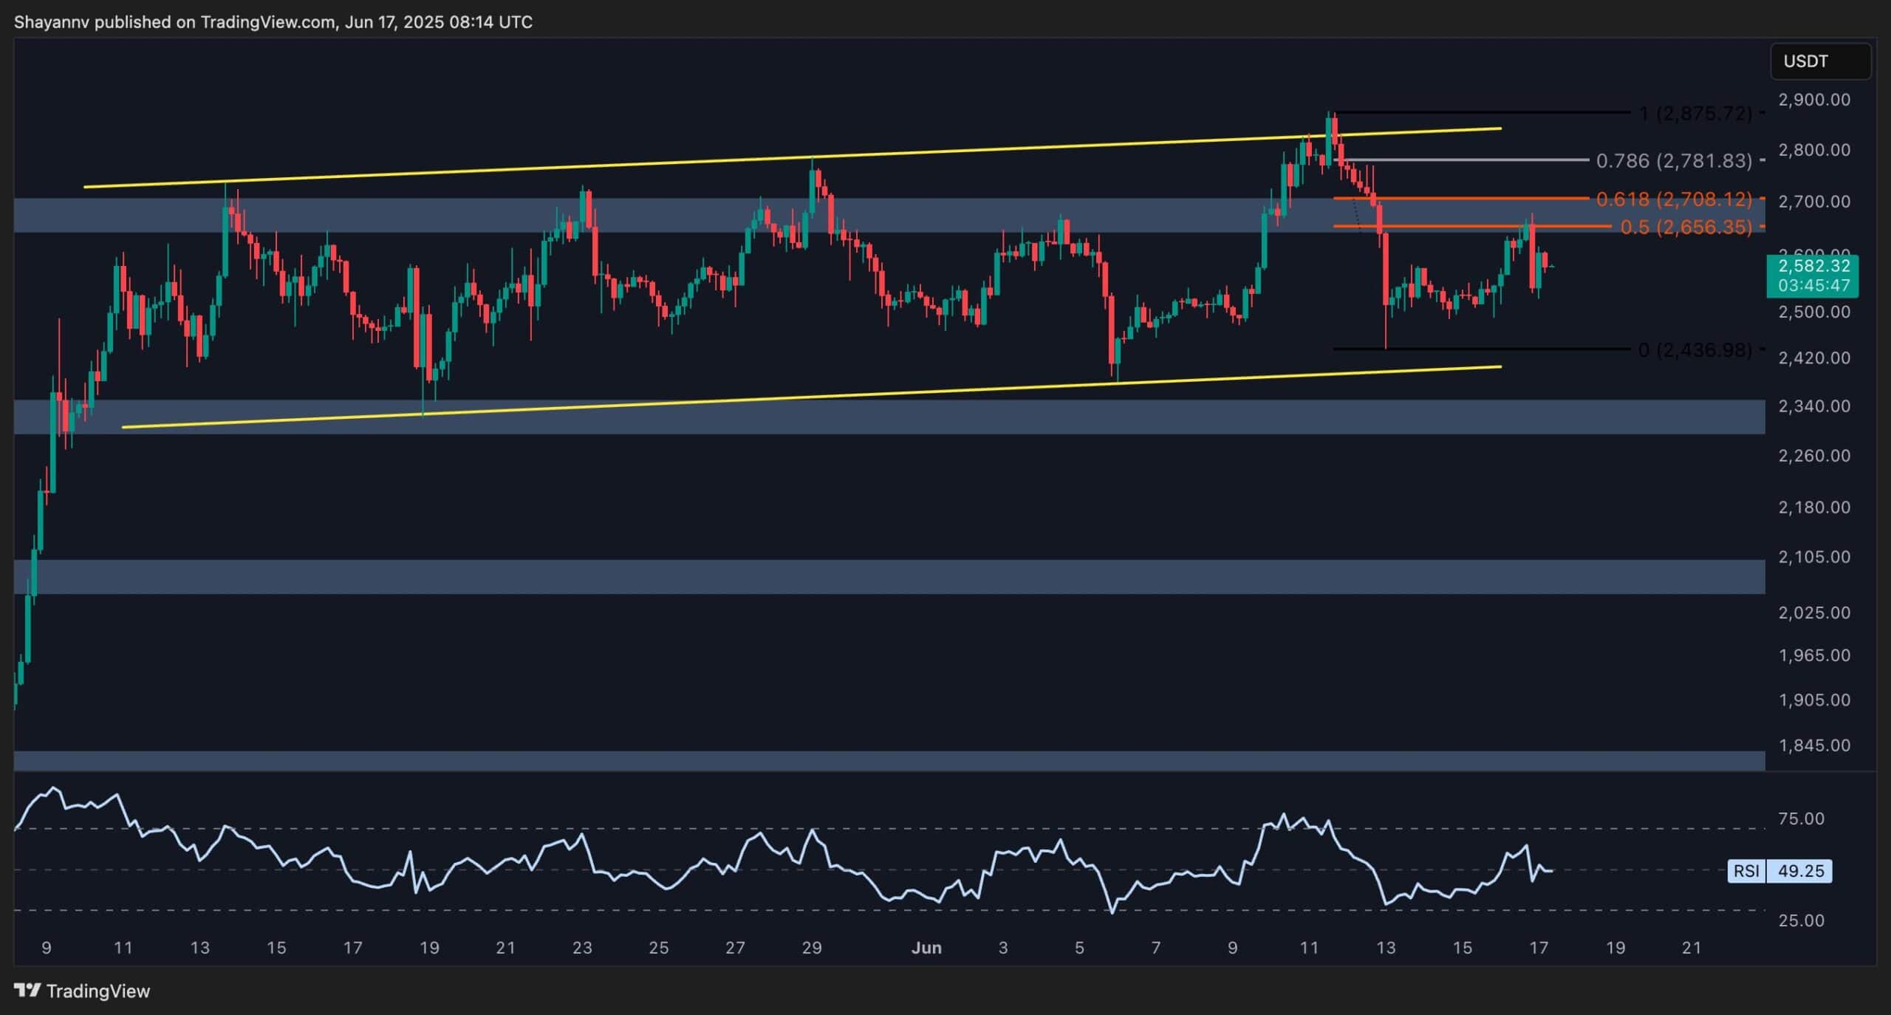Click the 17 date on time axis
The height and width of the screenshot is (1015, 1891).
coord(1539,948)
